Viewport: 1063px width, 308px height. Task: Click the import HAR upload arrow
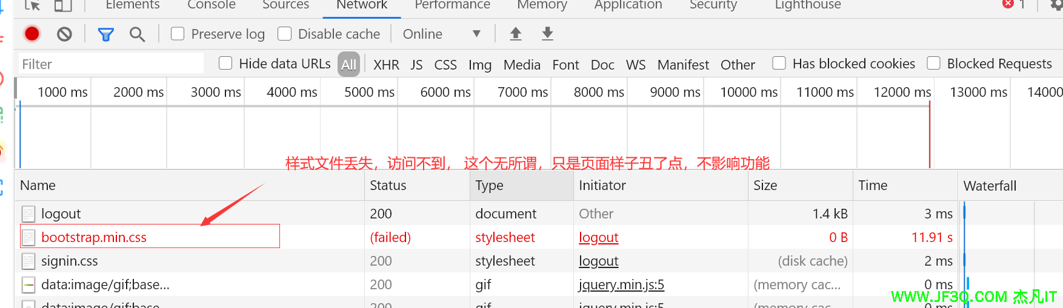pyautogui.click(x=516, y=34)
